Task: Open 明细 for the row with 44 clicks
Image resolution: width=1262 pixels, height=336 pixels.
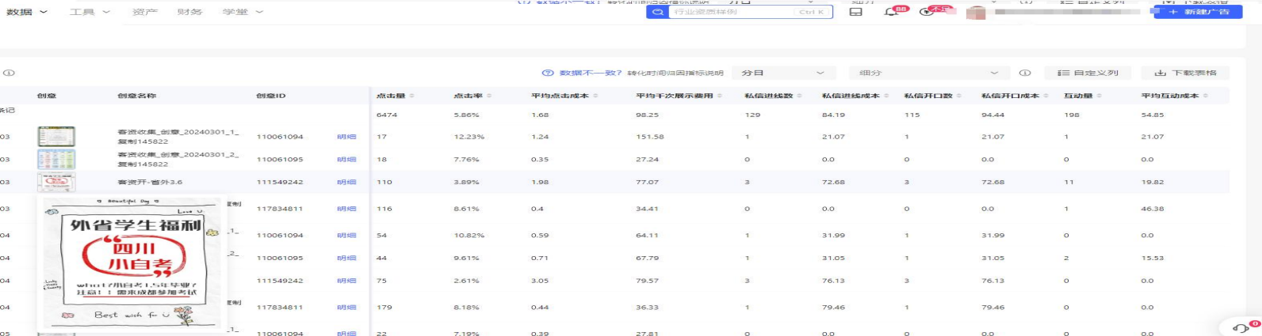Action: (x=346, y=258)
